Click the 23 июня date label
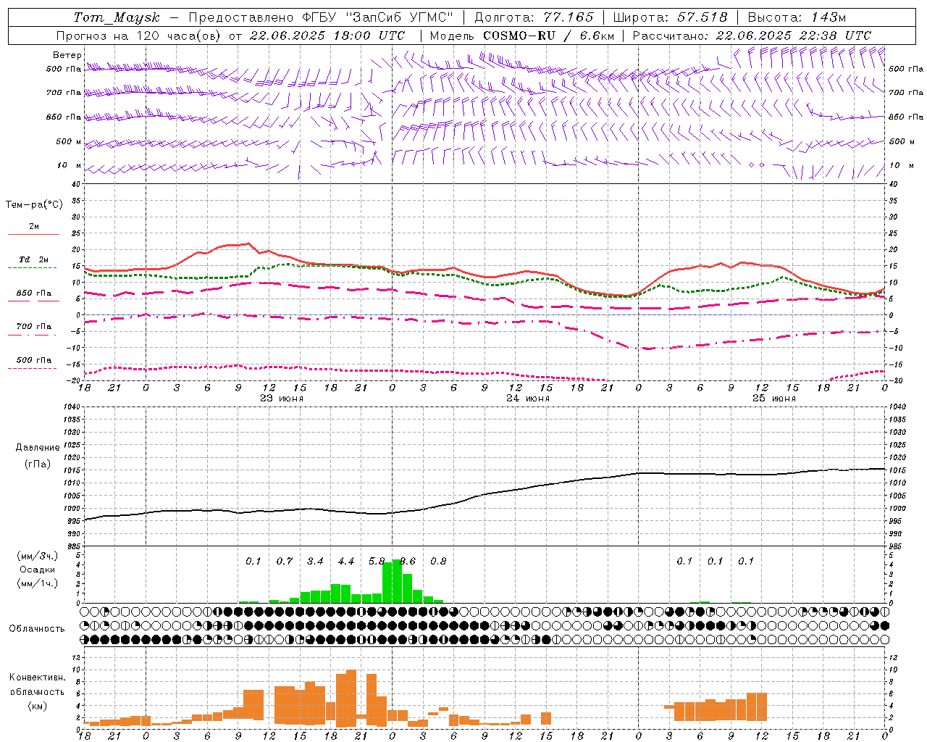 [282, 399]
